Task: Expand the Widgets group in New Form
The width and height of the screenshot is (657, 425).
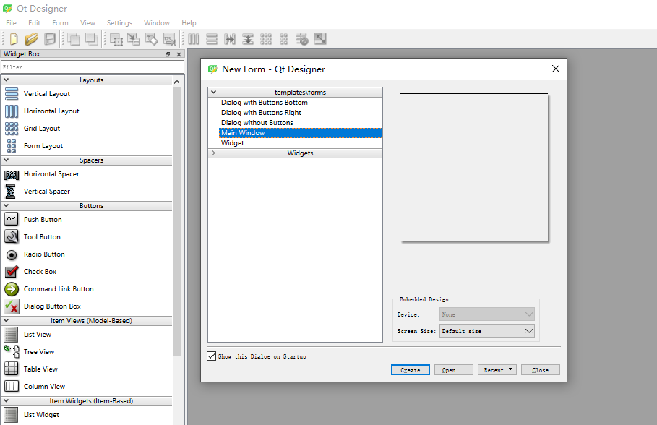Action: [x=214, y=153]
